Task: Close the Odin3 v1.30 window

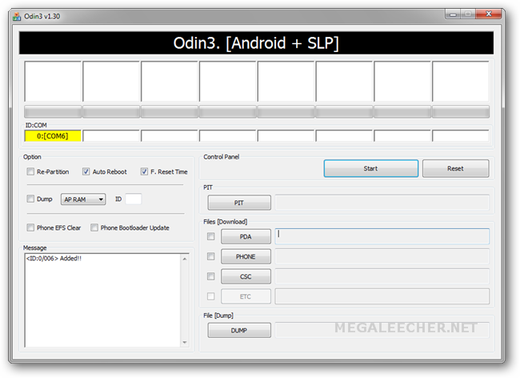Action: pos(488,14)
